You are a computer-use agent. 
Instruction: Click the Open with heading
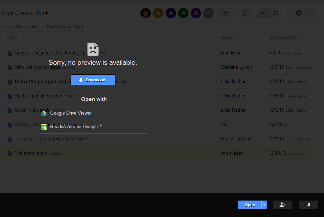[94, 99]
